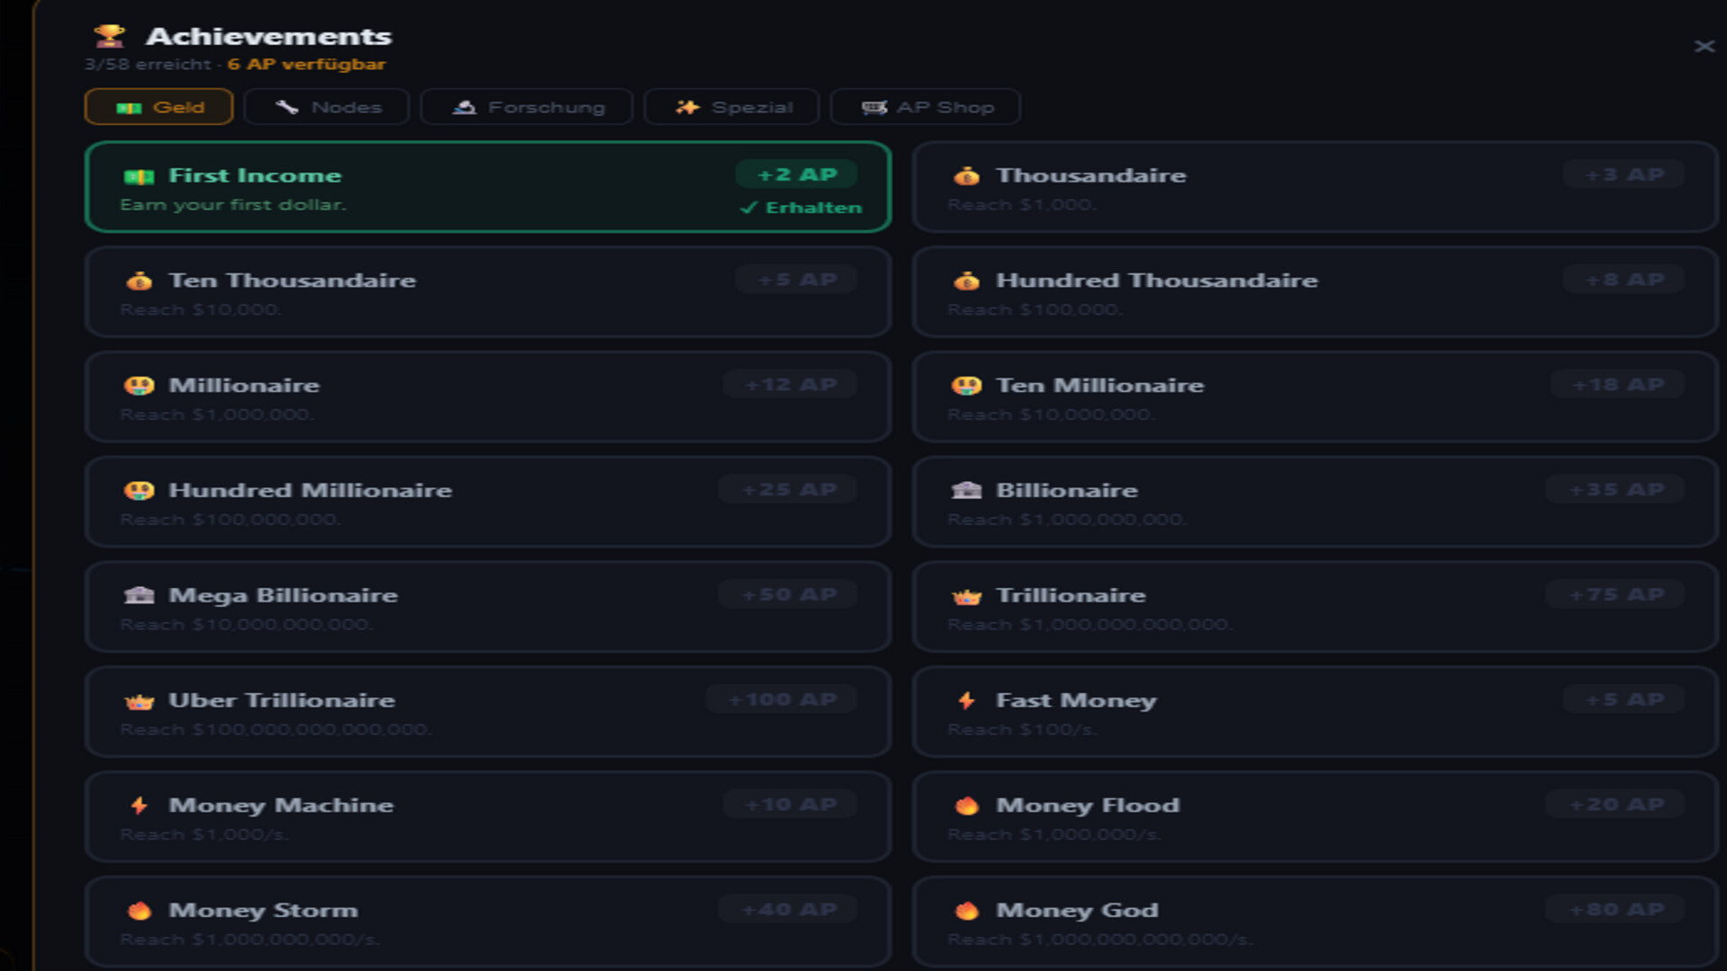Go to the AP Shop tab
Image resolution: width=1727 pixels, height=971 pixels.
pyautogui.click(x=926, y=107)
